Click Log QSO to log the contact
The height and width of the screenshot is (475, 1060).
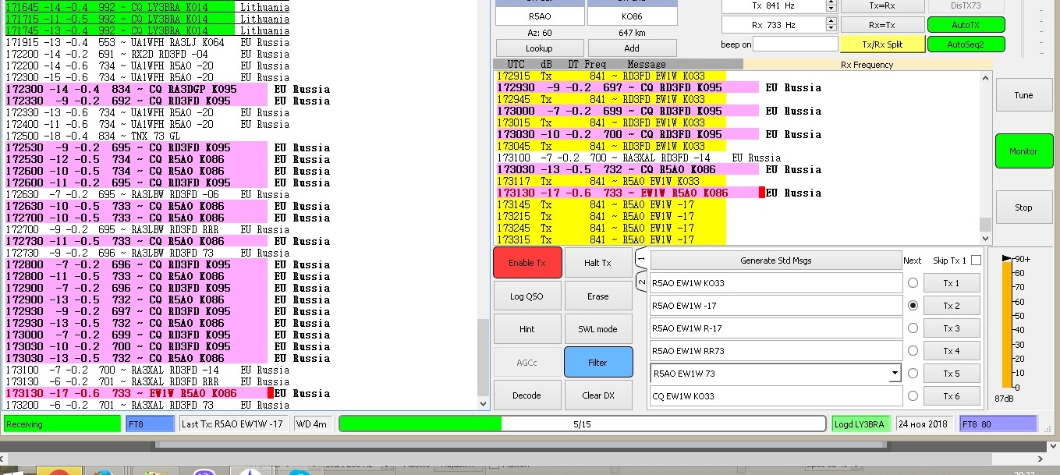[x=526, y=296]
